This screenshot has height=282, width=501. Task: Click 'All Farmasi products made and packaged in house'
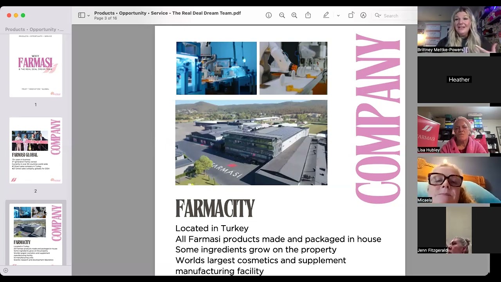point(278,239)
